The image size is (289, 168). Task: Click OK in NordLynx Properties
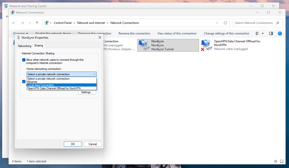pyautogui.click(x=73, y=144)
